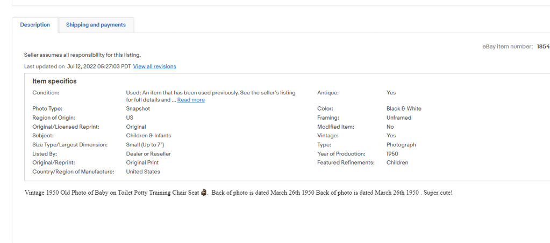The image size is (550, 243).
Task: Click the Item specifics heading
Action: (54, 81)
